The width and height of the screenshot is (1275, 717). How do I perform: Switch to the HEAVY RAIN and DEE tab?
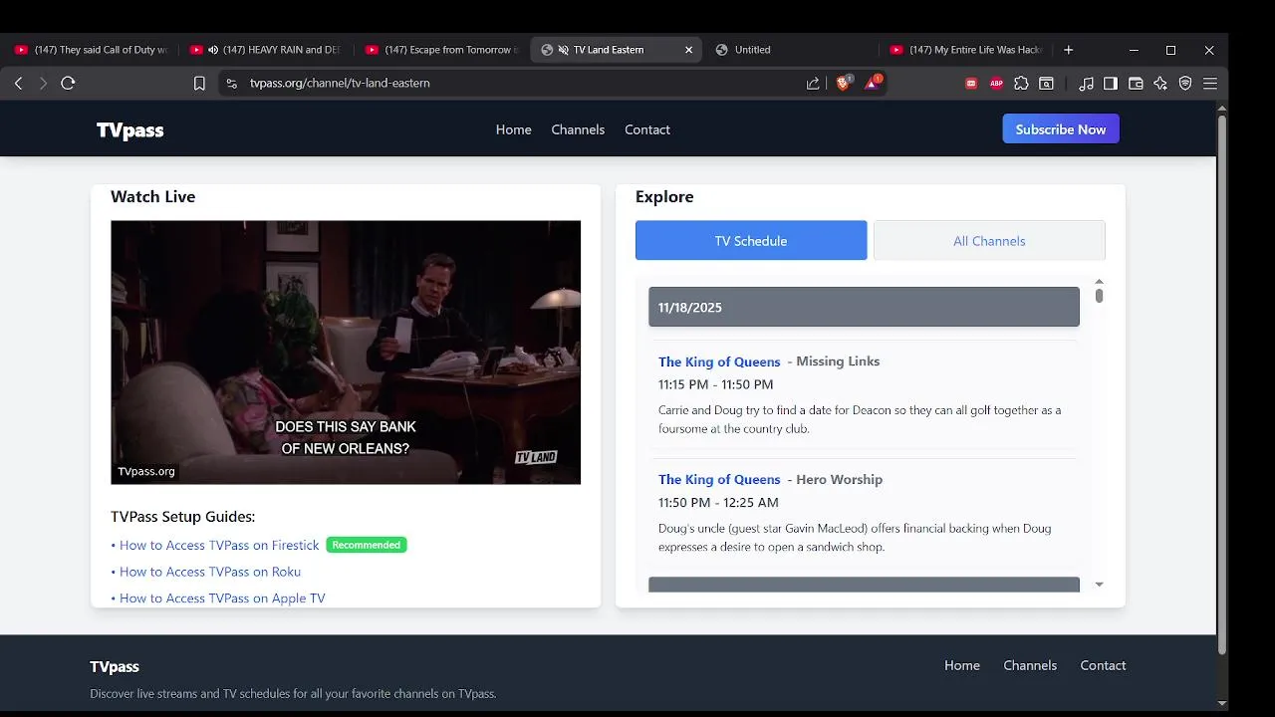[x=266, y=50]
